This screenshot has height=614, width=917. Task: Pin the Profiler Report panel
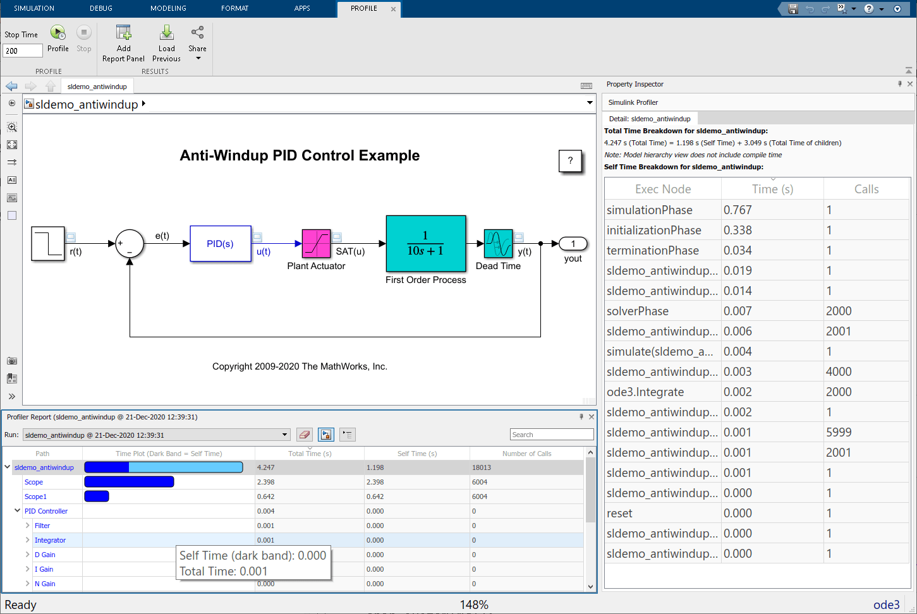(x=581, y=417)
